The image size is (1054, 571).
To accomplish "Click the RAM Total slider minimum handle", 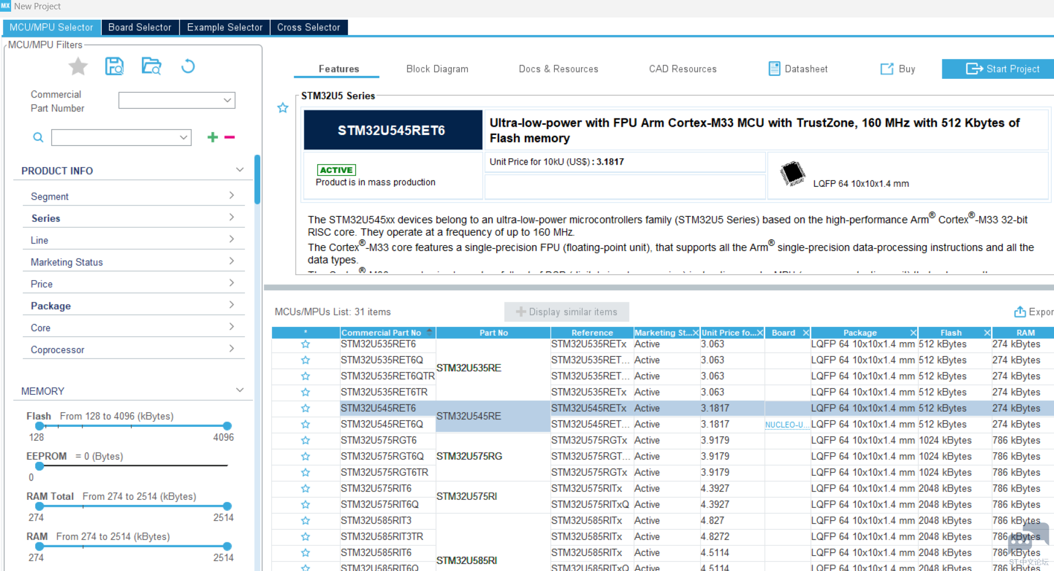I will pos(39,506).
